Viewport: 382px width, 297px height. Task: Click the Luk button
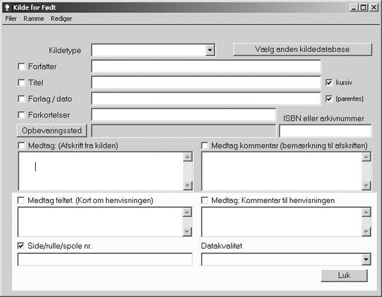coord(344,275)
